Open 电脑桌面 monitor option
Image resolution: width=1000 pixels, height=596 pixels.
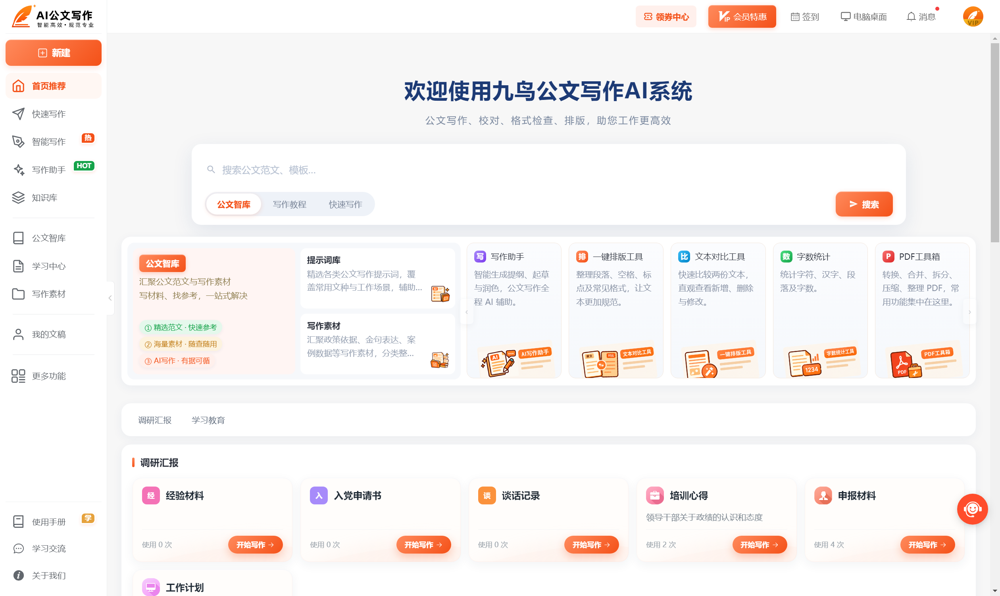click(x=864, y=17)
